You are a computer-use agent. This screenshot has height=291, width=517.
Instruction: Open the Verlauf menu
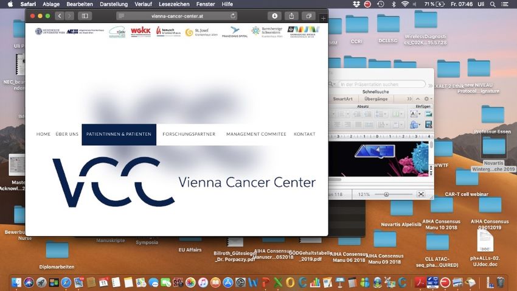pyautogui.click(x=143, y=4)
